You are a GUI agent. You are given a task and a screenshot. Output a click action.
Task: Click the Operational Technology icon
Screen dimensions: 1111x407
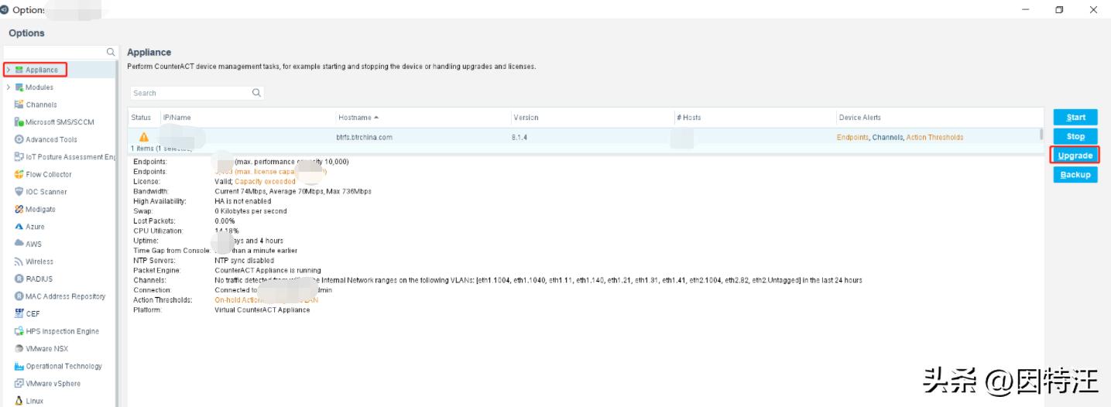pyautogui.click(x=19, y=366)
